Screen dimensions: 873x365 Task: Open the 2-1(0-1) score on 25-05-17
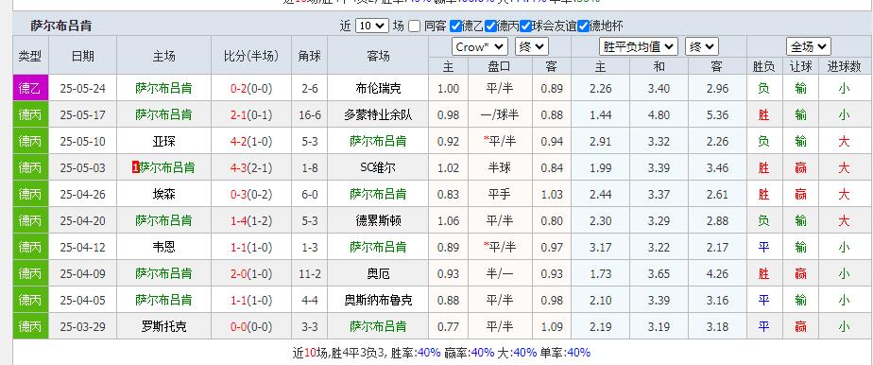pos(251,114)
